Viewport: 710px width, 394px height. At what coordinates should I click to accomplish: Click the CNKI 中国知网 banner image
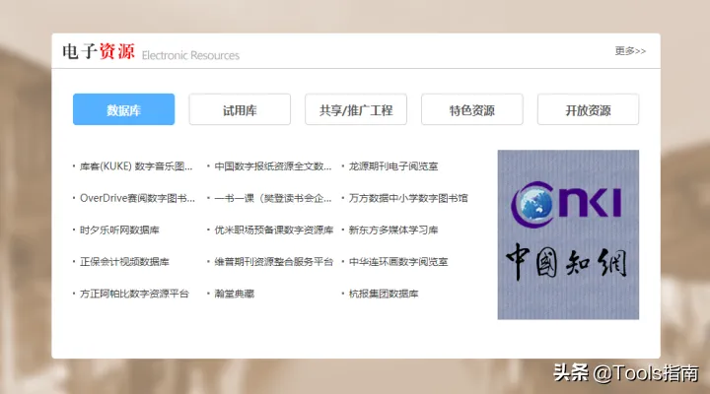coord(568,234)
